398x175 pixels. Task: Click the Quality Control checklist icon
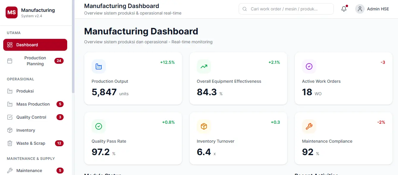10,117
